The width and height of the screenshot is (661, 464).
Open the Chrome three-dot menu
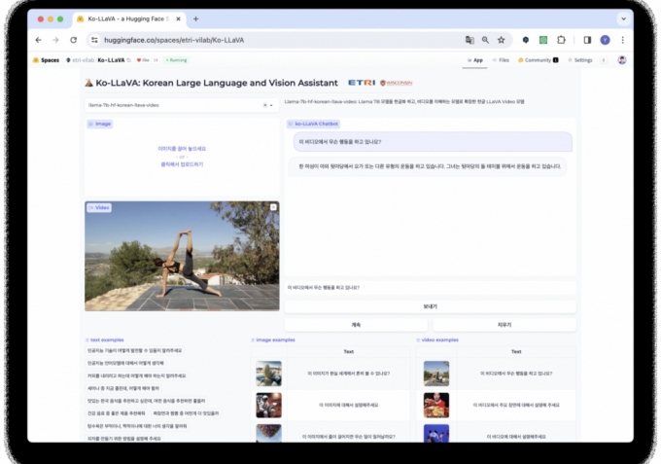(x=623, y=40)
